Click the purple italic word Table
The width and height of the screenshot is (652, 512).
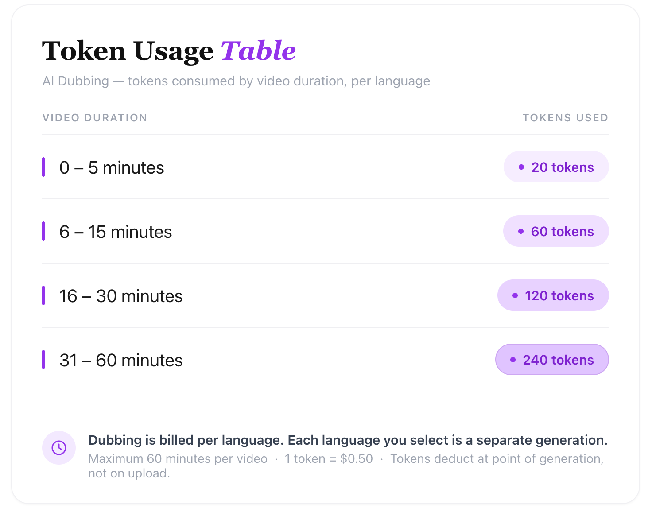pos(259,50)
